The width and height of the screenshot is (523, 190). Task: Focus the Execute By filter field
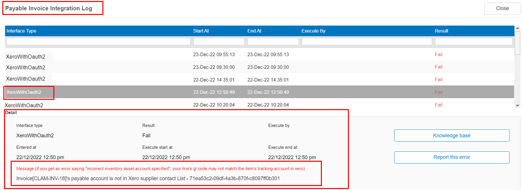(367, 41)
